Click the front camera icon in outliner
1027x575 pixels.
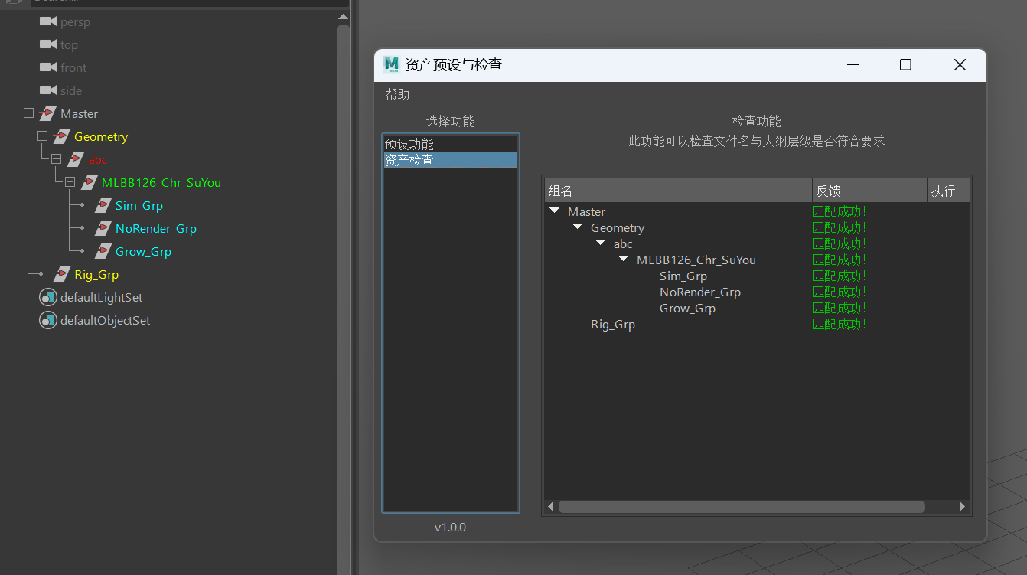point(48,67)
